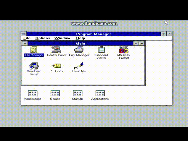Open the Options menu
Image resolution: width=188 pixels, height=141 pixels.
(43, 38)
